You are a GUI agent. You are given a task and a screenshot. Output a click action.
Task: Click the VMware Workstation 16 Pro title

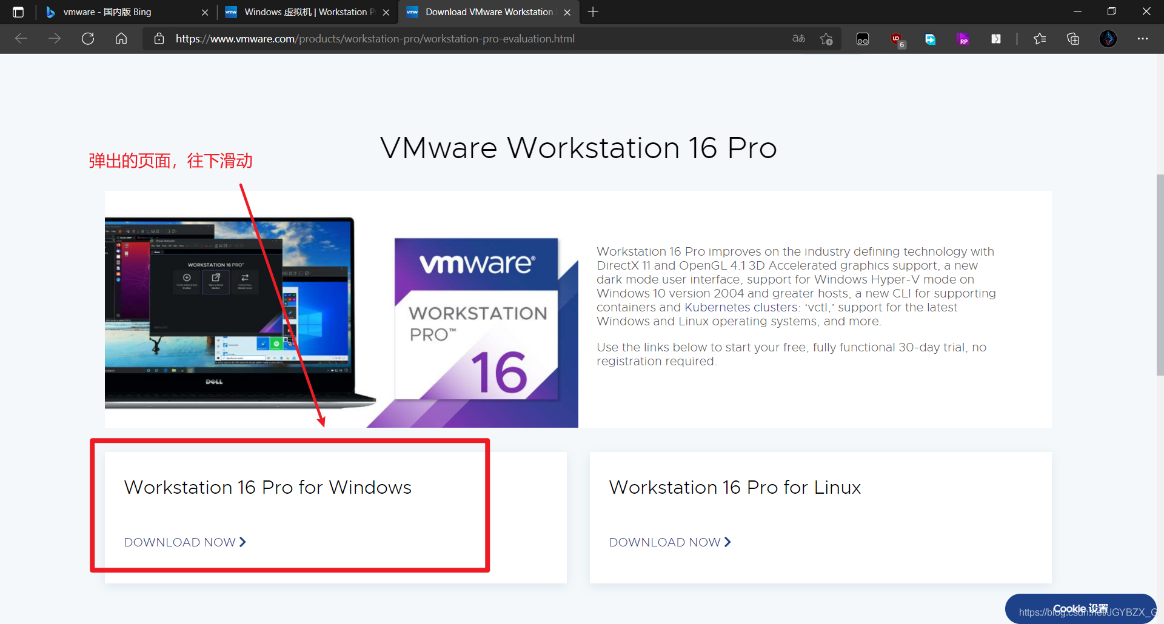[578, 148]
